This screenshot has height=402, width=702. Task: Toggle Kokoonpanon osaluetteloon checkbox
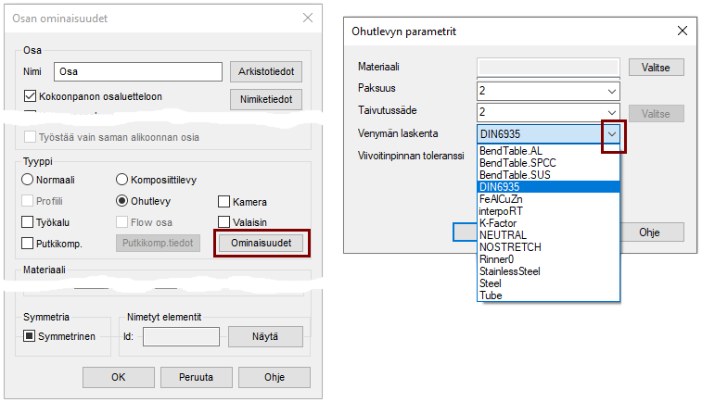point(31,95)
